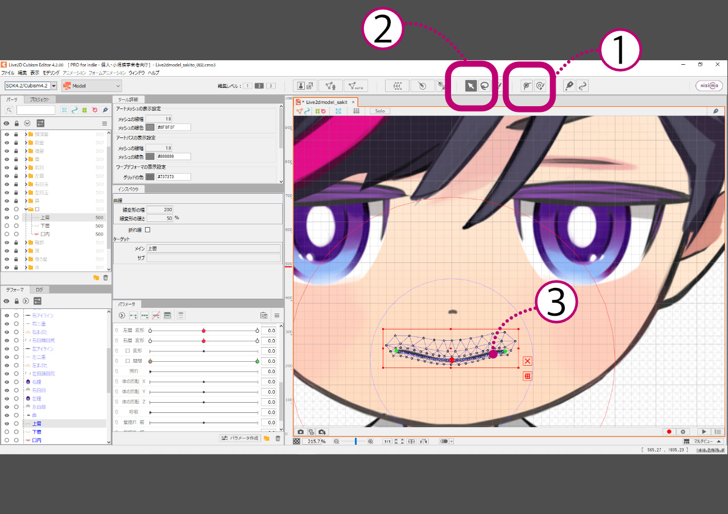The height and width of the screenshot is (514, 728).
Task: Open the 編集 menu
Action: (22, 73)
